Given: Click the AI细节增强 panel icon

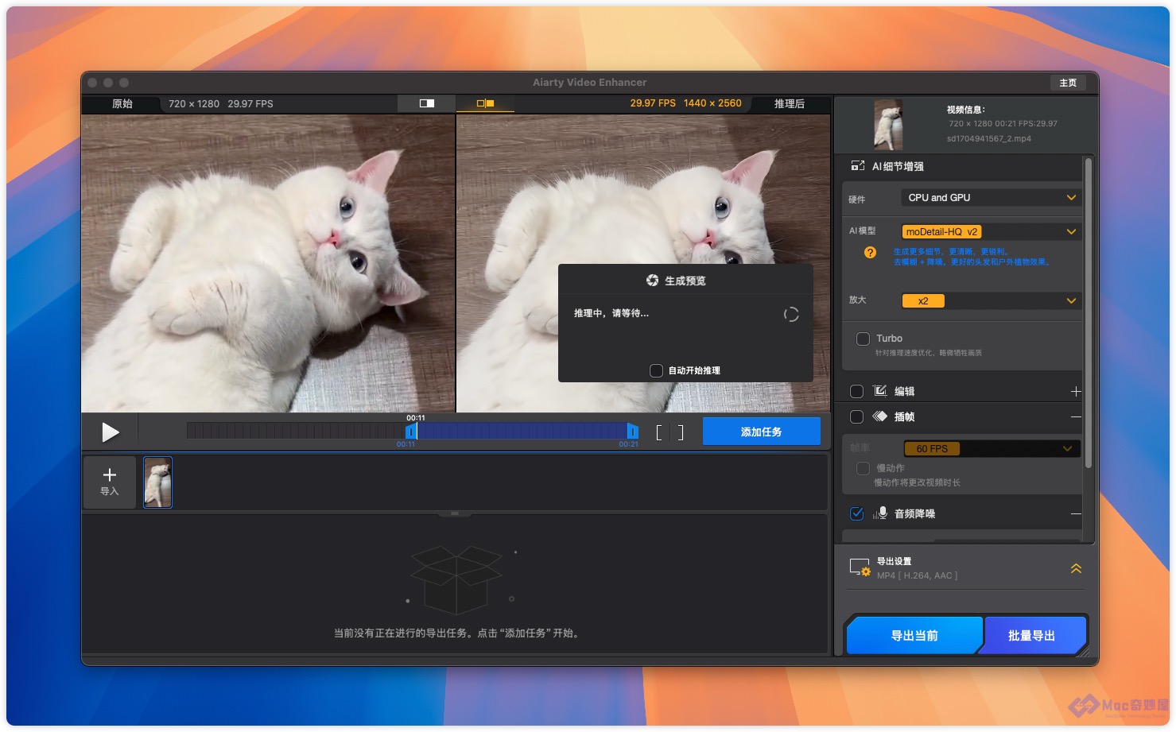Looking at the screenshot, I should click(857, 166).
